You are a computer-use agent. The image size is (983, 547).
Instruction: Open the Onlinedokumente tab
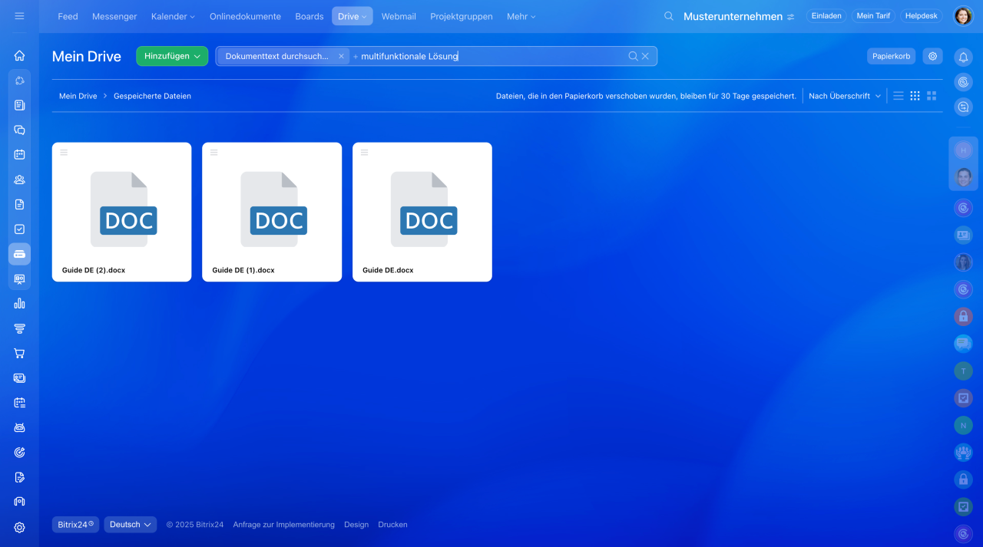click(245, 16)
